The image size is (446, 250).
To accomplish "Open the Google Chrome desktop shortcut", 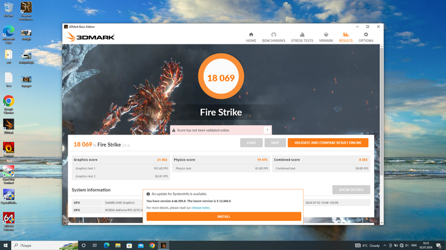I will (x=9, y=104).
